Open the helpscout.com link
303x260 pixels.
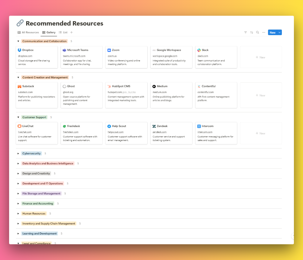[115, 132]
